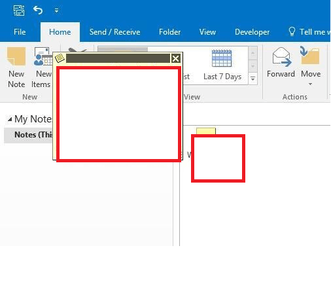Close the open yellow note window

[x=175, y=58]
